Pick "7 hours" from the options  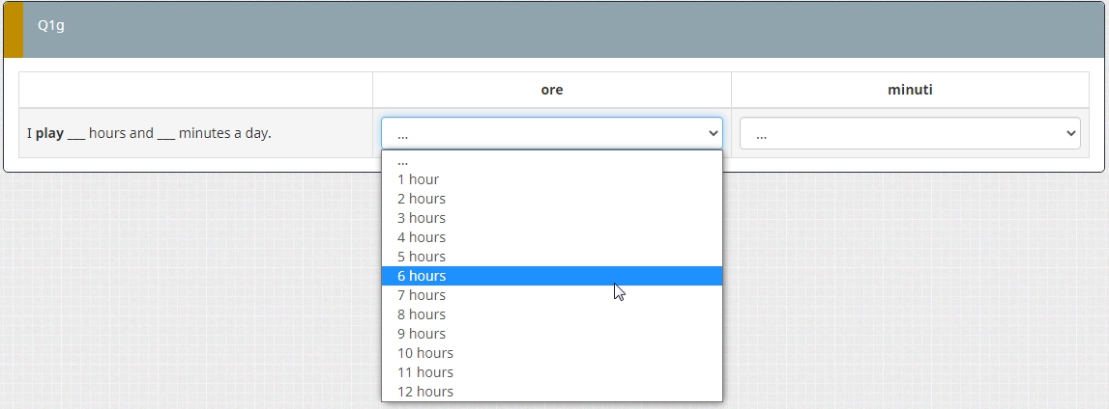coord(422,295)
